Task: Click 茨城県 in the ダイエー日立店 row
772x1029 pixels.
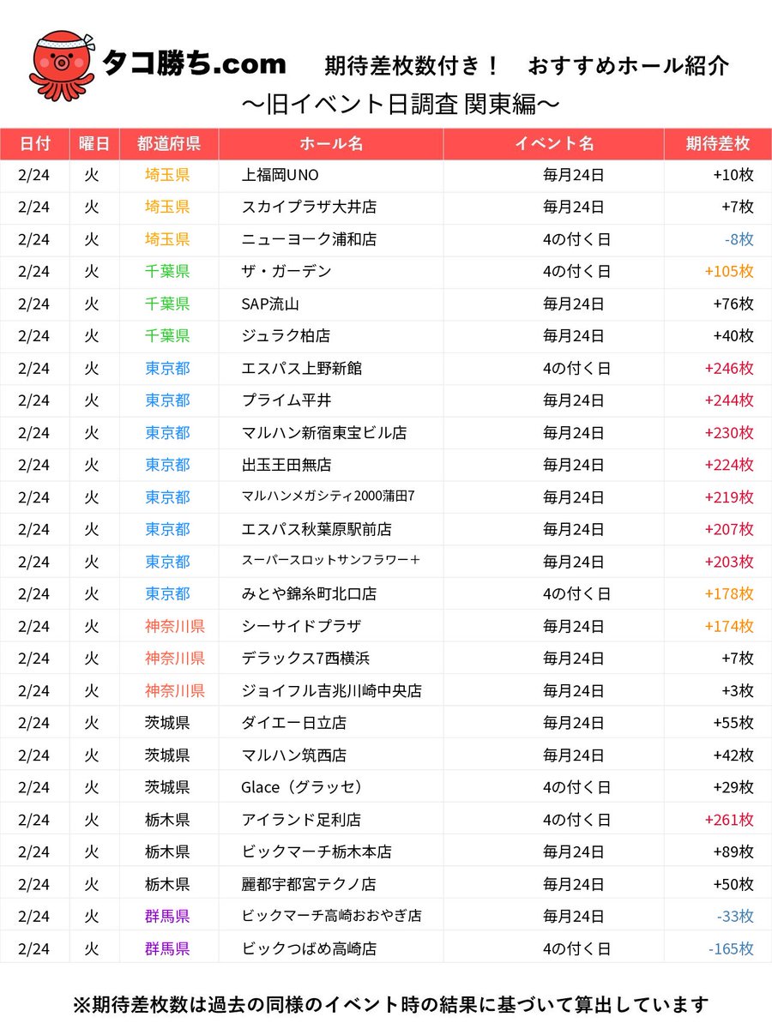Action: 168,723
